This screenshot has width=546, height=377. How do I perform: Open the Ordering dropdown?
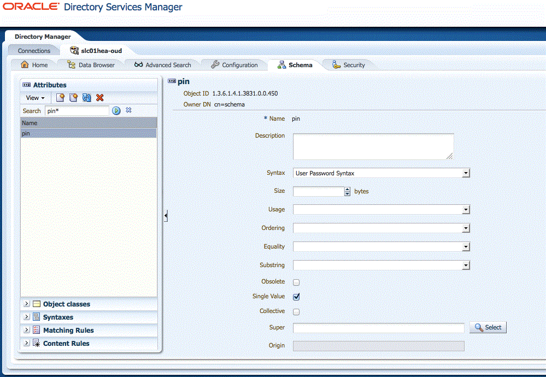pyautogui.click(x=466, y=228)
